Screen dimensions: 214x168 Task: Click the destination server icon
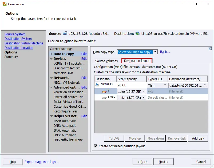click(138, 33)
